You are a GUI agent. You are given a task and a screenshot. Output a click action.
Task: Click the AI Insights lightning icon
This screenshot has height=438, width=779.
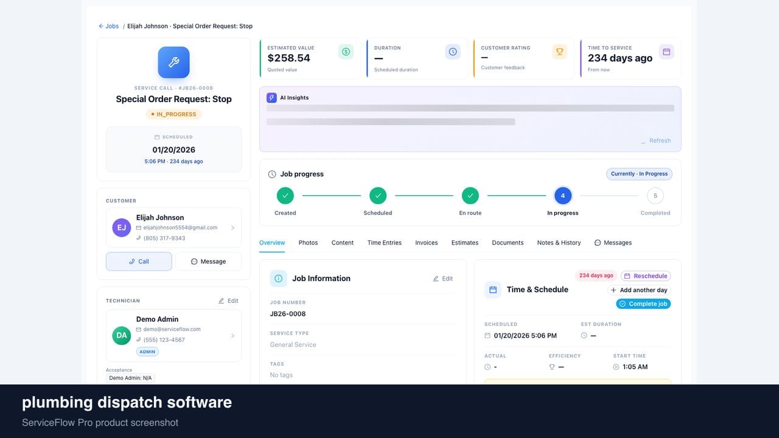[x=271, y=97]
